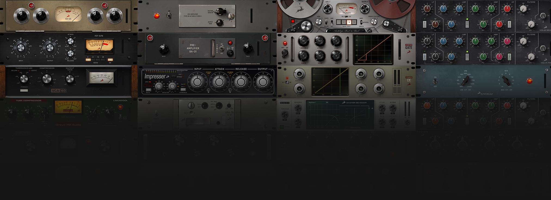The height and width of the screenshot is (200, 551).
Task: Adjust the BA-31 Trim knob
Action: [x=248, y=49]
